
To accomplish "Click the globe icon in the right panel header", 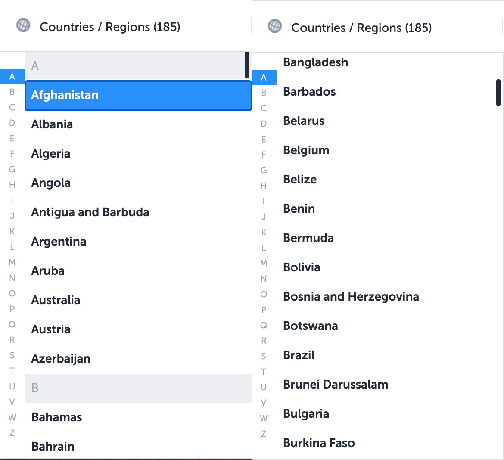I will tap(274, 26).
